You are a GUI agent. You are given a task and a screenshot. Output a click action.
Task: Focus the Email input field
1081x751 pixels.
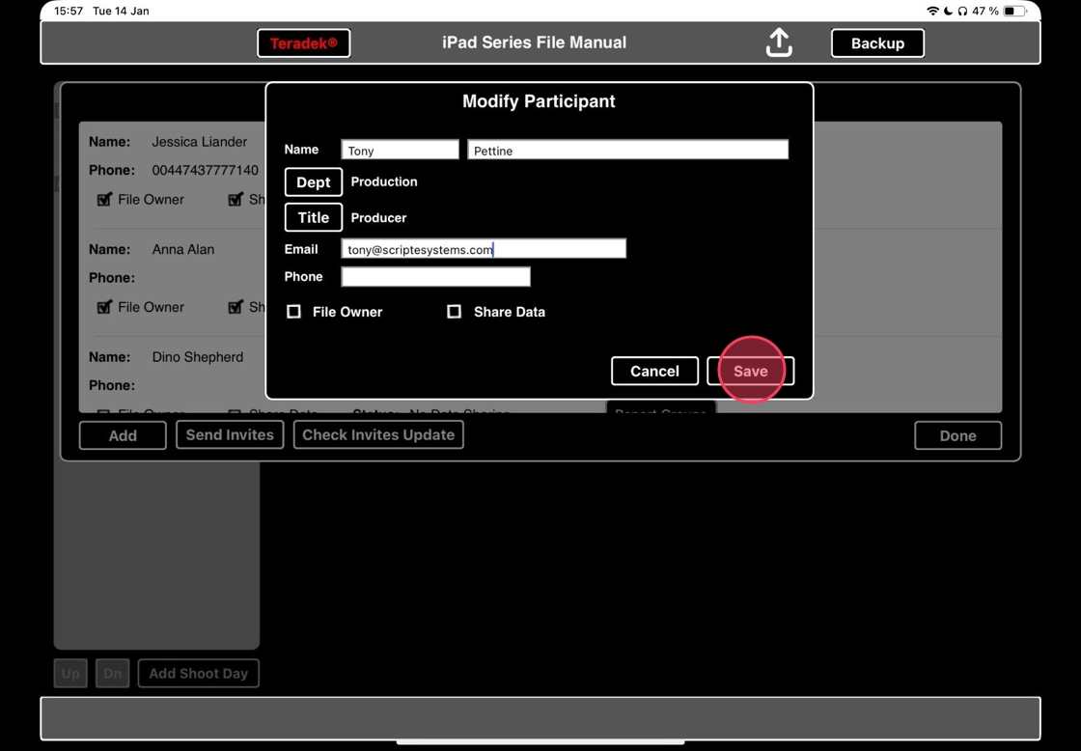coord(484,248)
